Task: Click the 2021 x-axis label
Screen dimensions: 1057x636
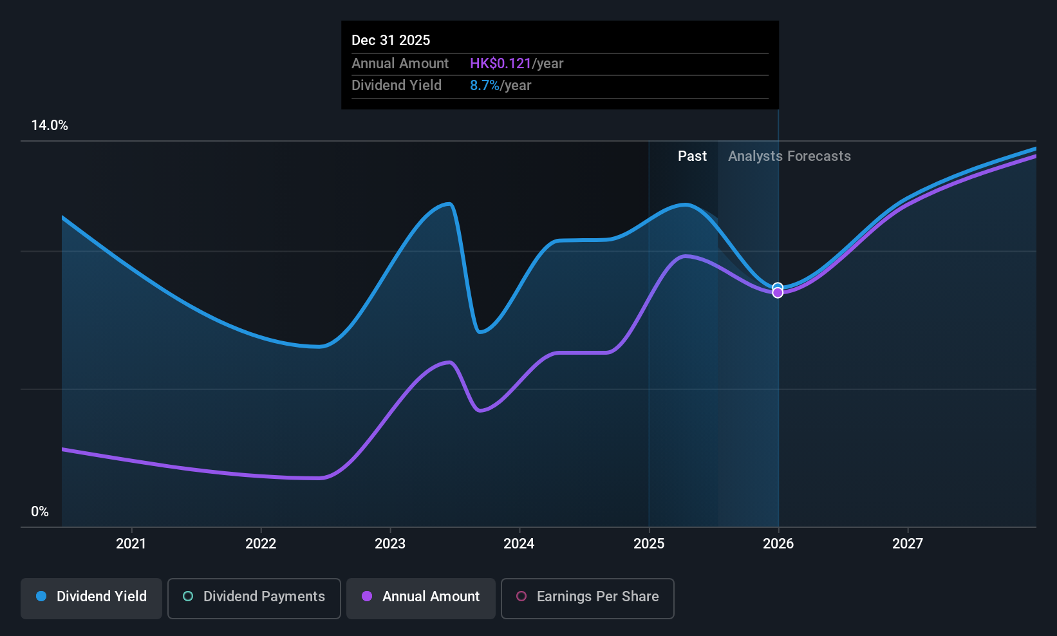Action: click(131, 544)
